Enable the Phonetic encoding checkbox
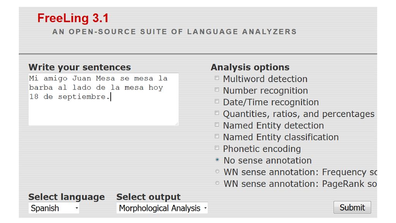 [x=217, y=148]
